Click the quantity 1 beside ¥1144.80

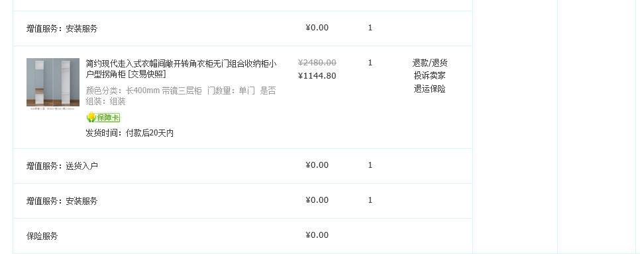[x=370, y=63]
